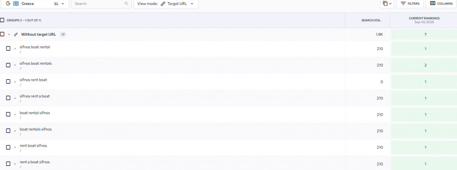This screenshot has height=170, width=457.
Task: Tick checkbox for rent a boat sifnos
Action: click(8, 164)
